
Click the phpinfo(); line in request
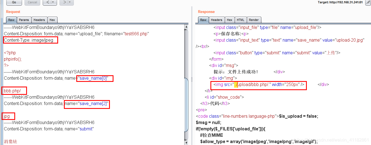13,59
